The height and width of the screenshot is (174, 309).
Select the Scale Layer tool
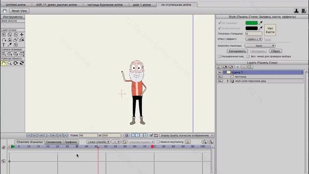click(10, 34)
